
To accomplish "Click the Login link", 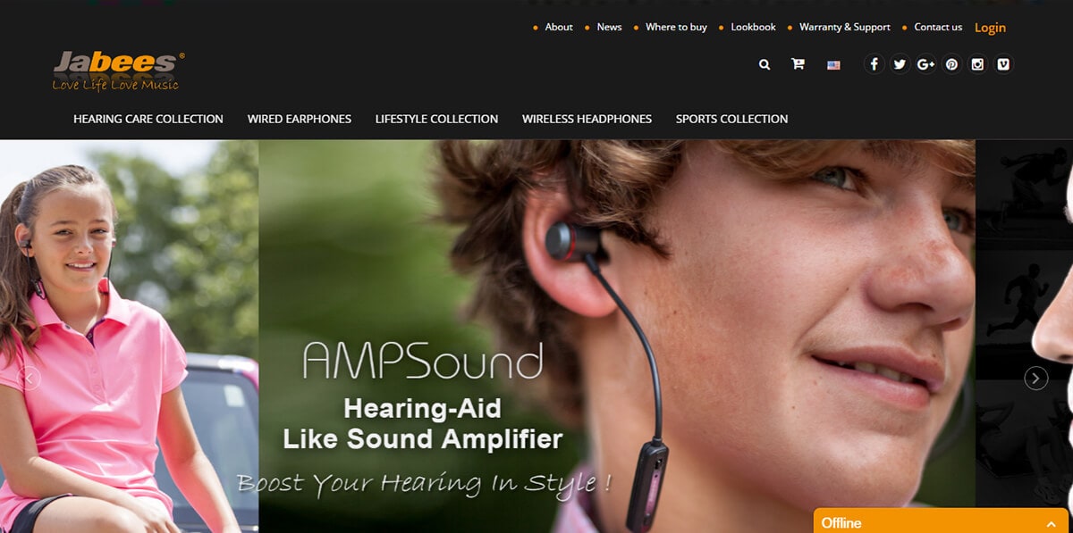I will [990, 28].
